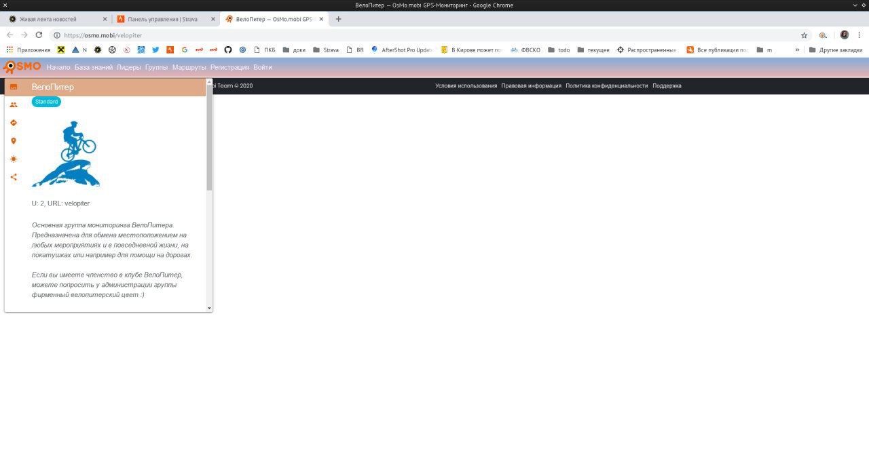This screenshot has height=472, width=869.
Task: Open the orange Strava bookmark icon
Action: pos(170,50)
